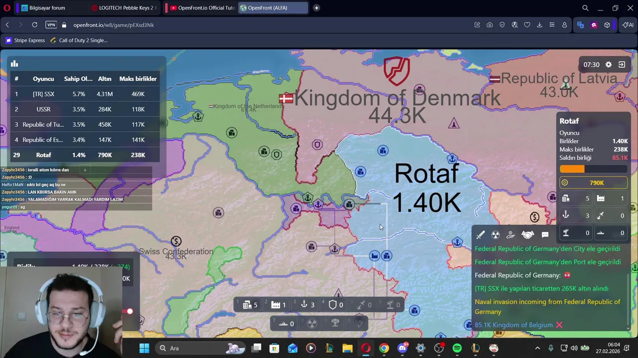Click the 790K gold display in Rotaf panel
The image size is (638, 358).
tap(593, 183)
